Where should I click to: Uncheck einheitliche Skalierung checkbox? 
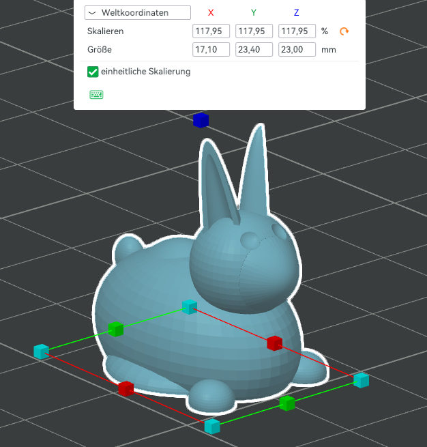pos(93,72)
